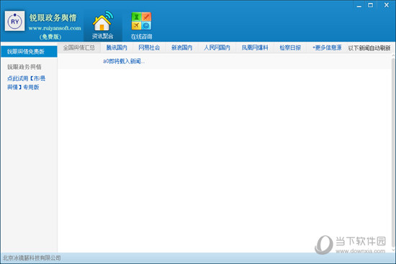Viewport: 396px width, 264px height.
Task: Select the 全国舆情汇总 tab
Action: 78,47
